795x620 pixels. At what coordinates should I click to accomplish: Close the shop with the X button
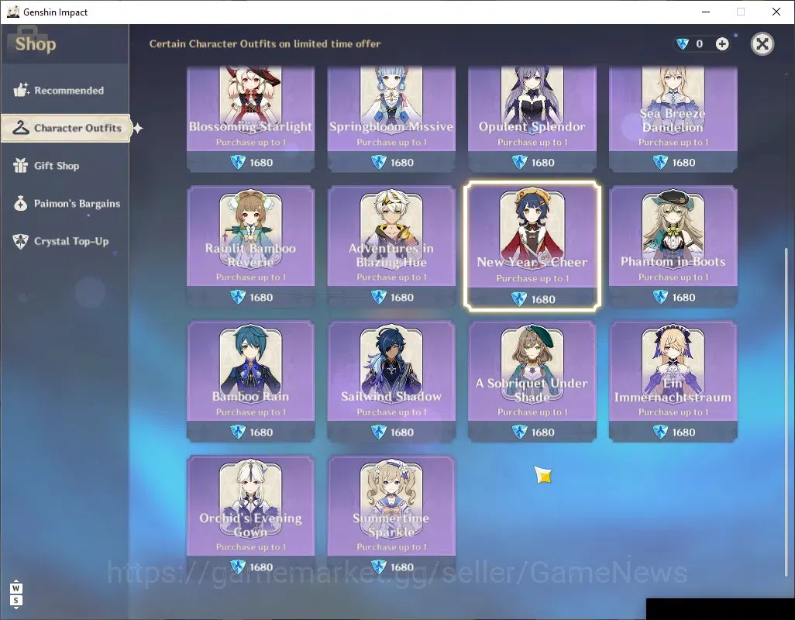[x=762, y=44]
